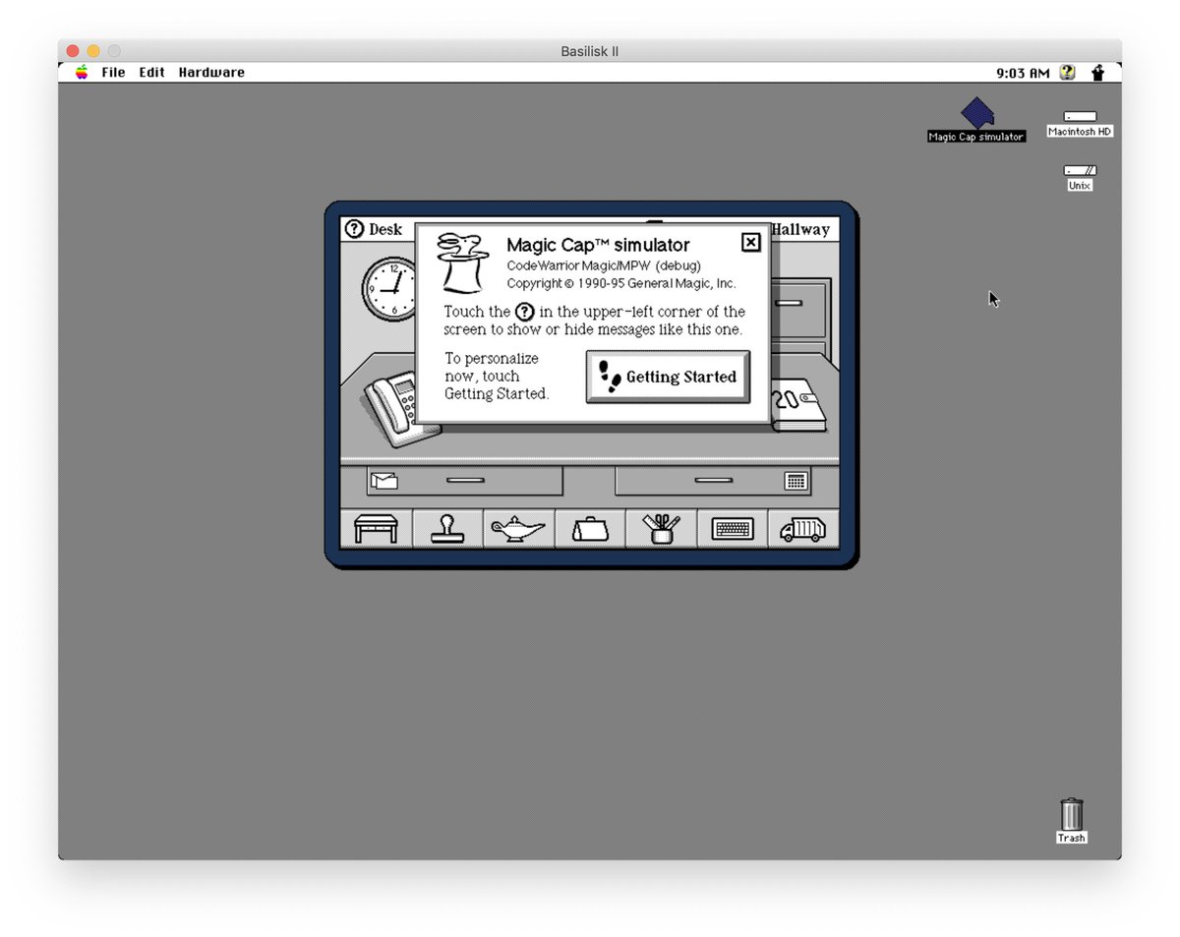This screenshot has width=1180, height=937.
Task: Open the Edit menu
Action: coord(151,73)
